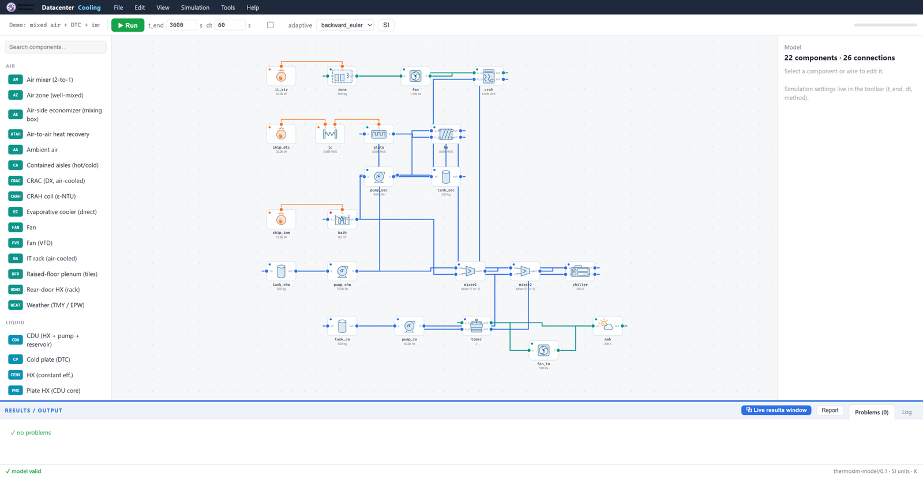Viewport: 923px width, 477px height.
Task: Switch to the Problems (0) tab
Action: pyautogui.click(x=871, y=412)
